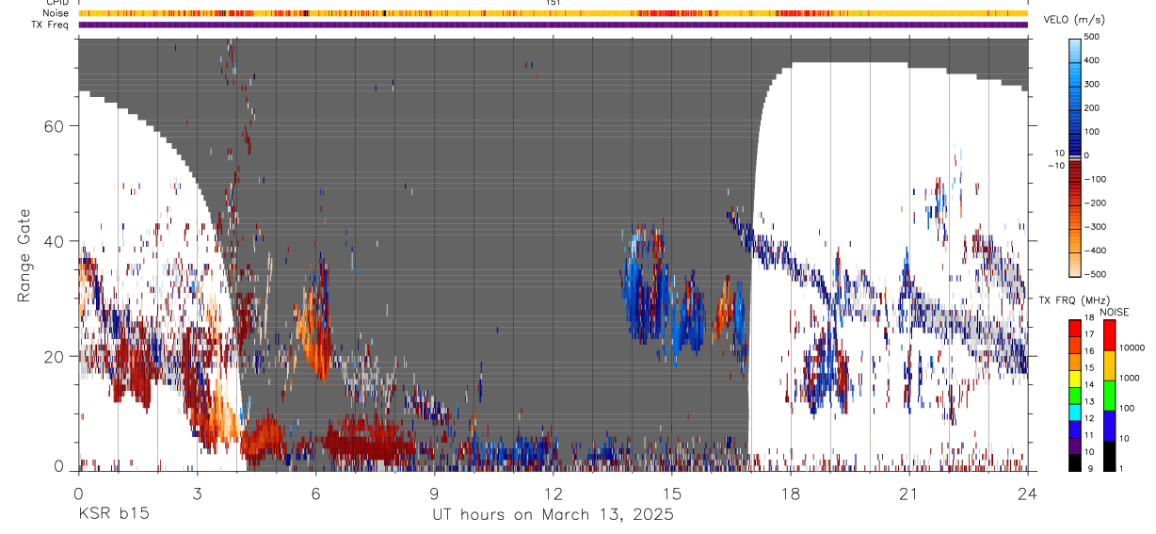Viewport: 1156px width, 534px height.
Task: Click the orange-red Noise strip above the plot
Action: [x=553, y=13]
